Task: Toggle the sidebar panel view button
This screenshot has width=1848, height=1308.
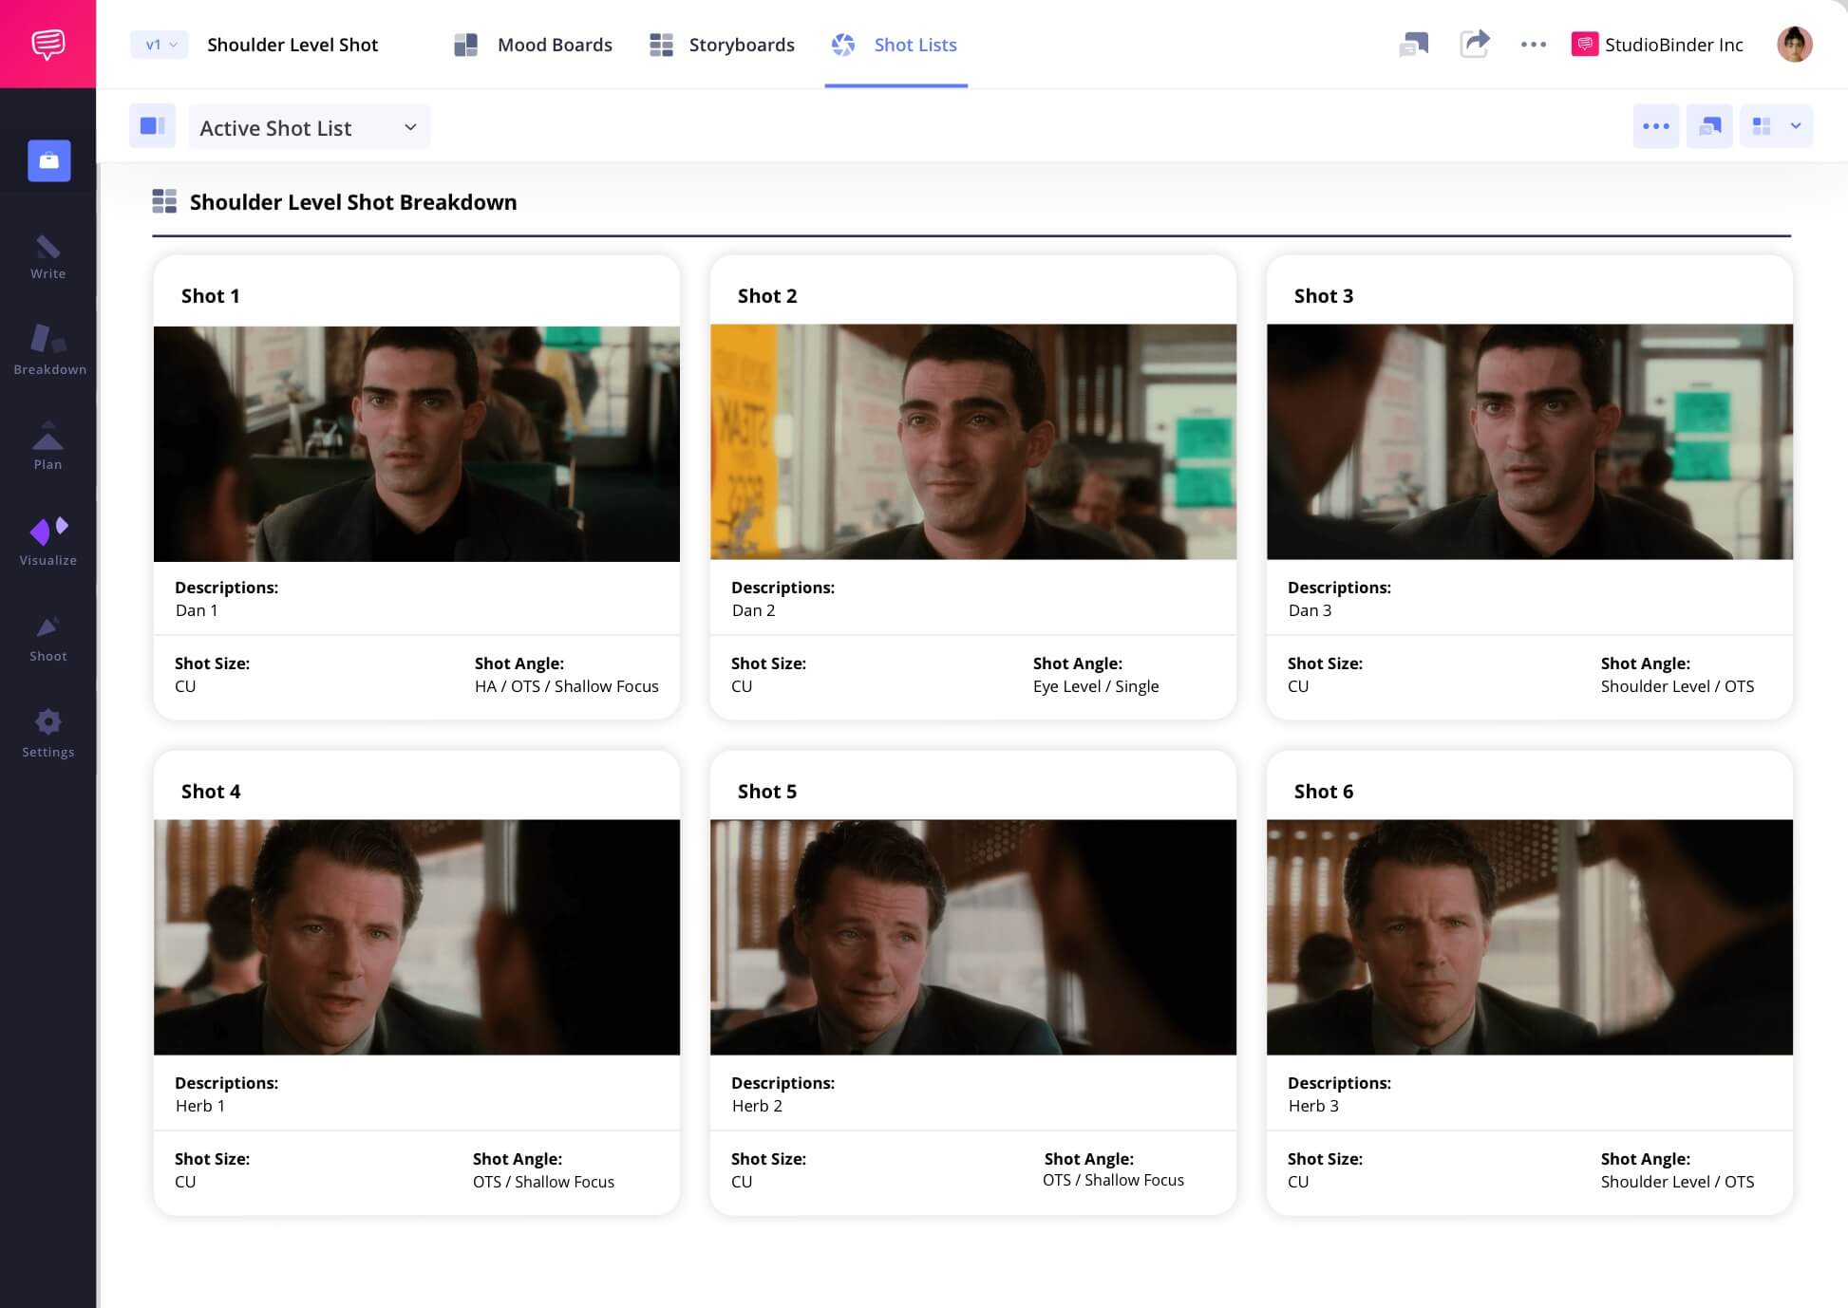Action: [x=152, y=126]
